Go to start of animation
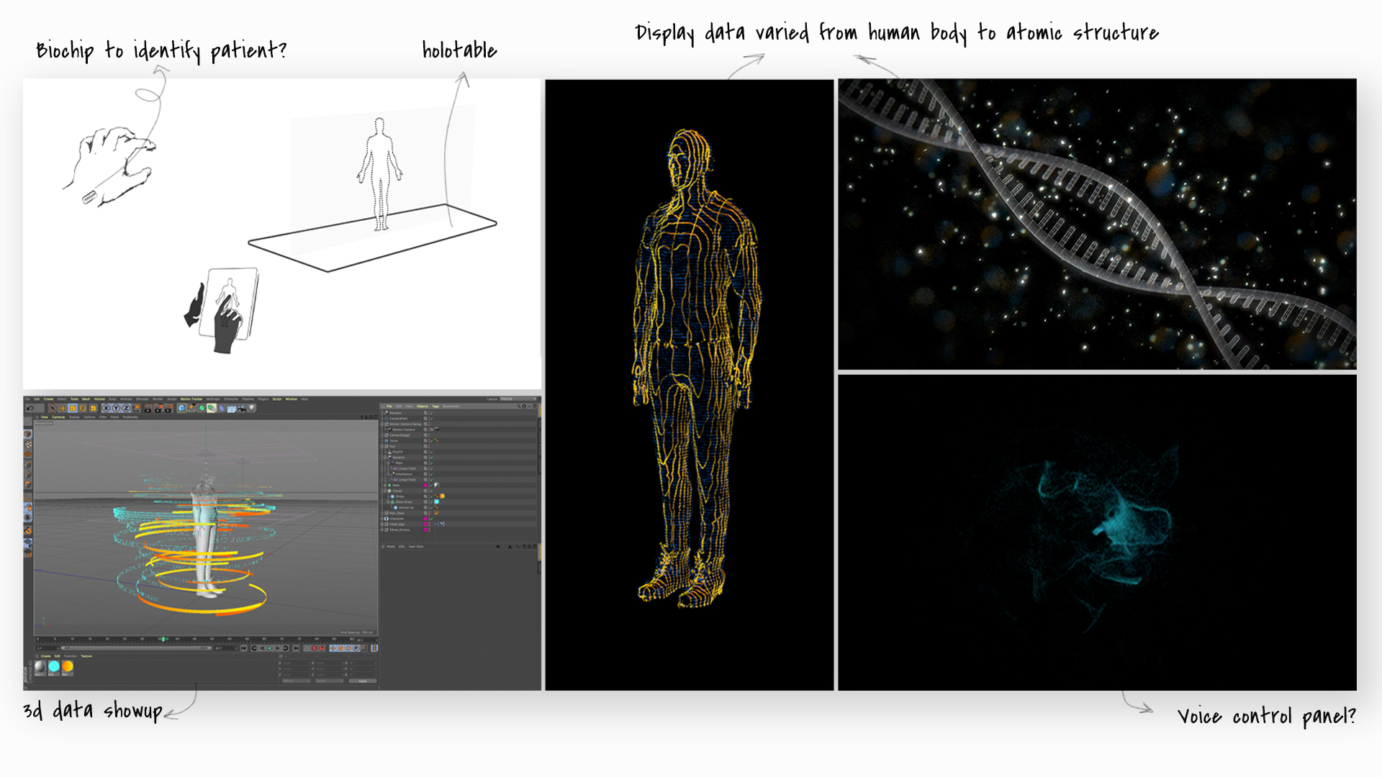 [x=244, y=648]
